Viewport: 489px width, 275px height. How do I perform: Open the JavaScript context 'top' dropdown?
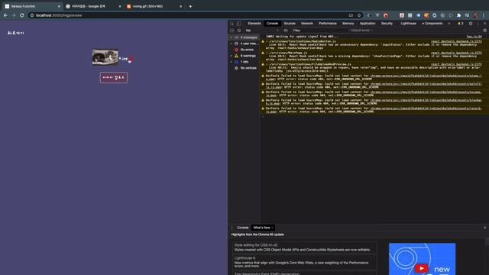pyautogui.click(x=262, y=31)
